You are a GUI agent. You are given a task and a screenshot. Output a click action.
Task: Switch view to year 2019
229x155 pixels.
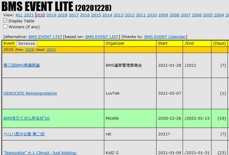(x=51, y=15)
